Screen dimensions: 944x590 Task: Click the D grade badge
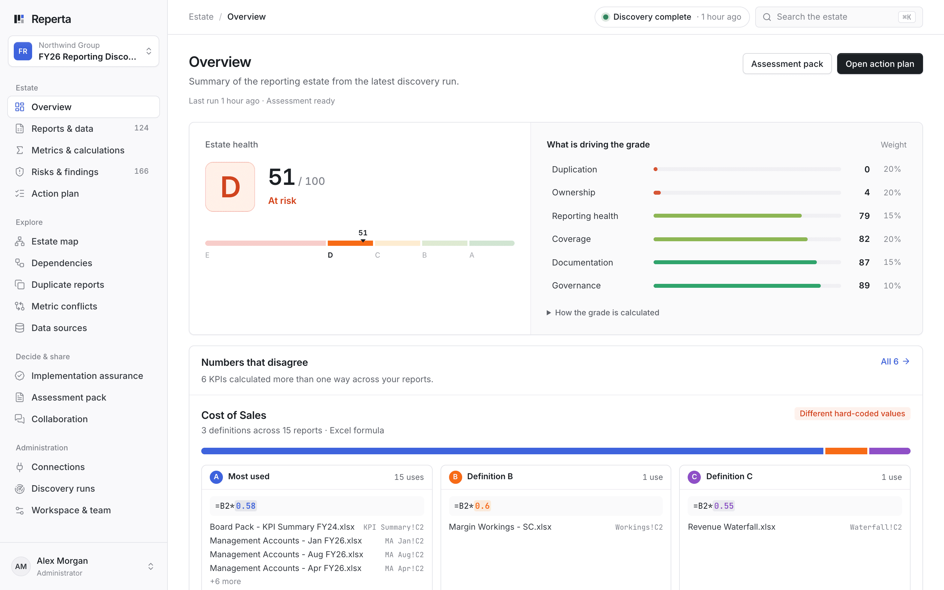[230, 187]
